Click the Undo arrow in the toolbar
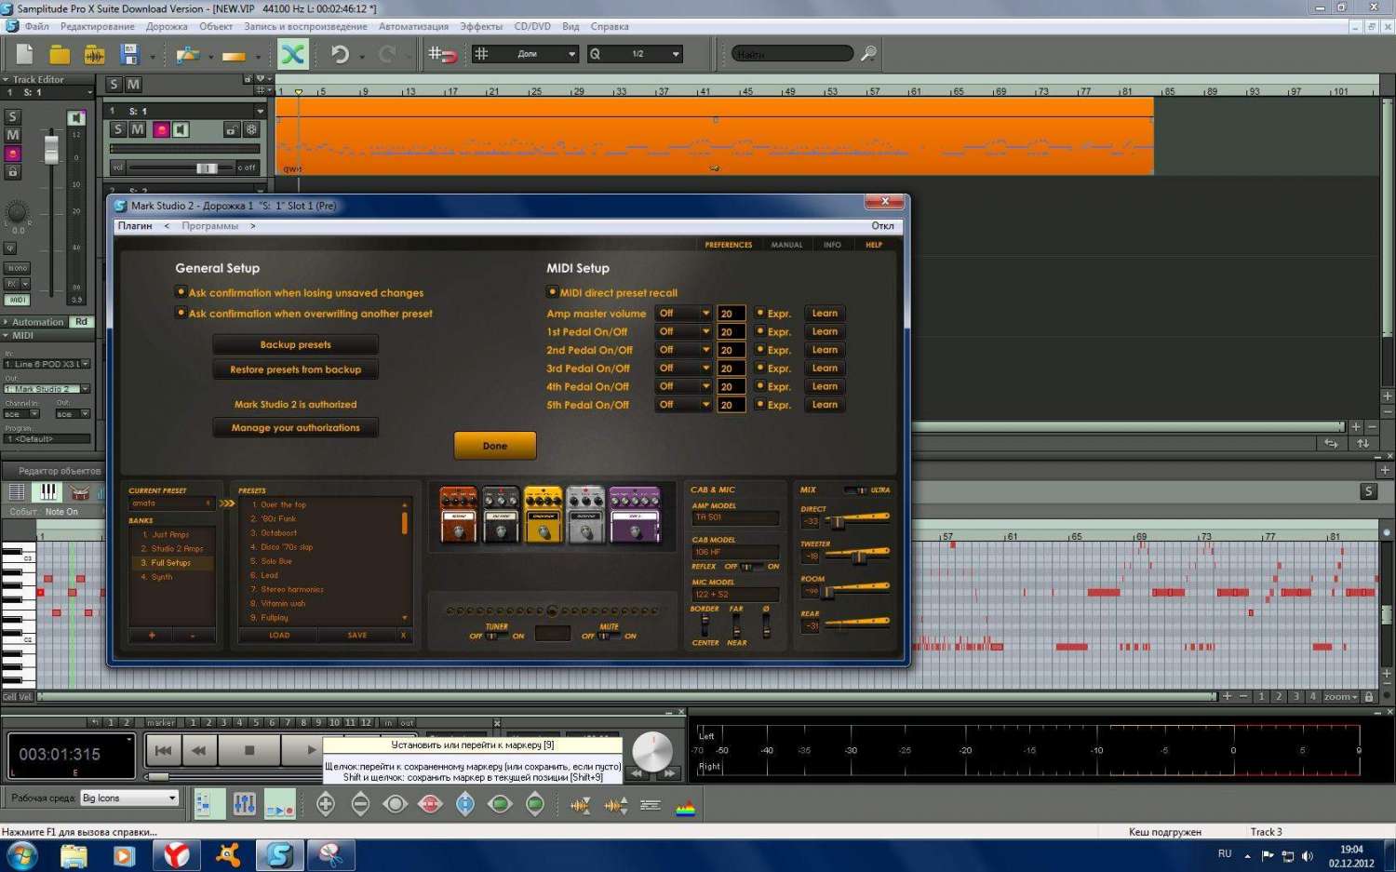This screenshot has height=872, width=1396. [x=340, y=55]
